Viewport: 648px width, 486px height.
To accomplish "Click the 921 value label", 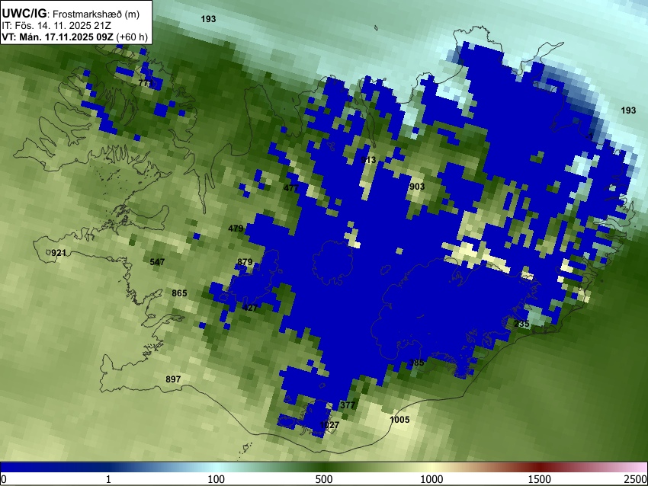I will (x=59, y=253).
